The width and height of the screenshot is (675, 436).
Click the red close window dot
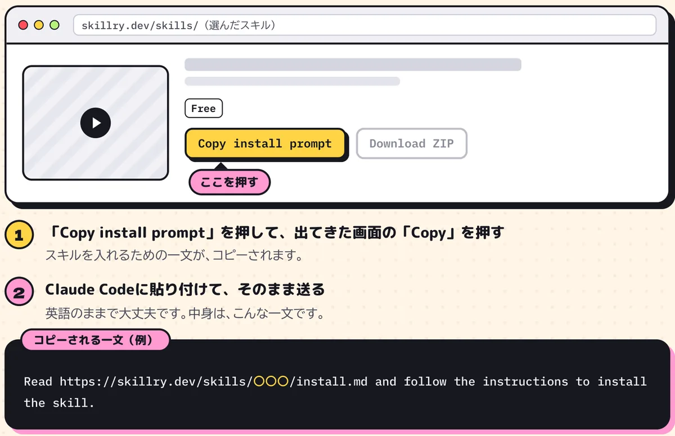23,25
